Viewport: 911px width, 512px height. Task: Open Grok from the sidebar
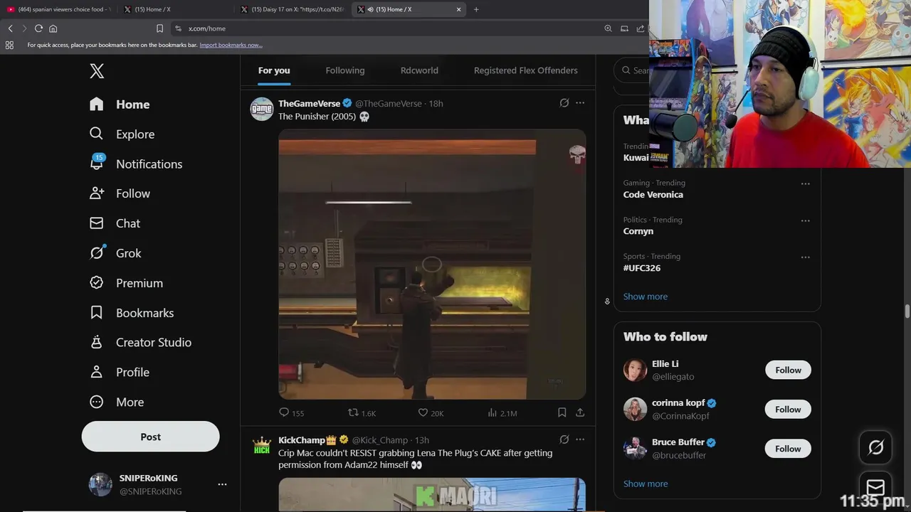click(x=115, y=253)
